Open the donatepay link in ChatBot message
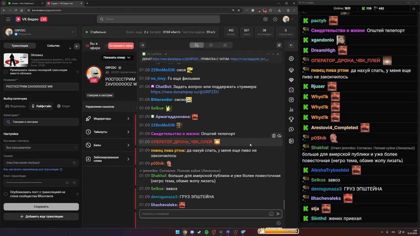The width and height of the screenshot is (420, 236). [185, 92]
